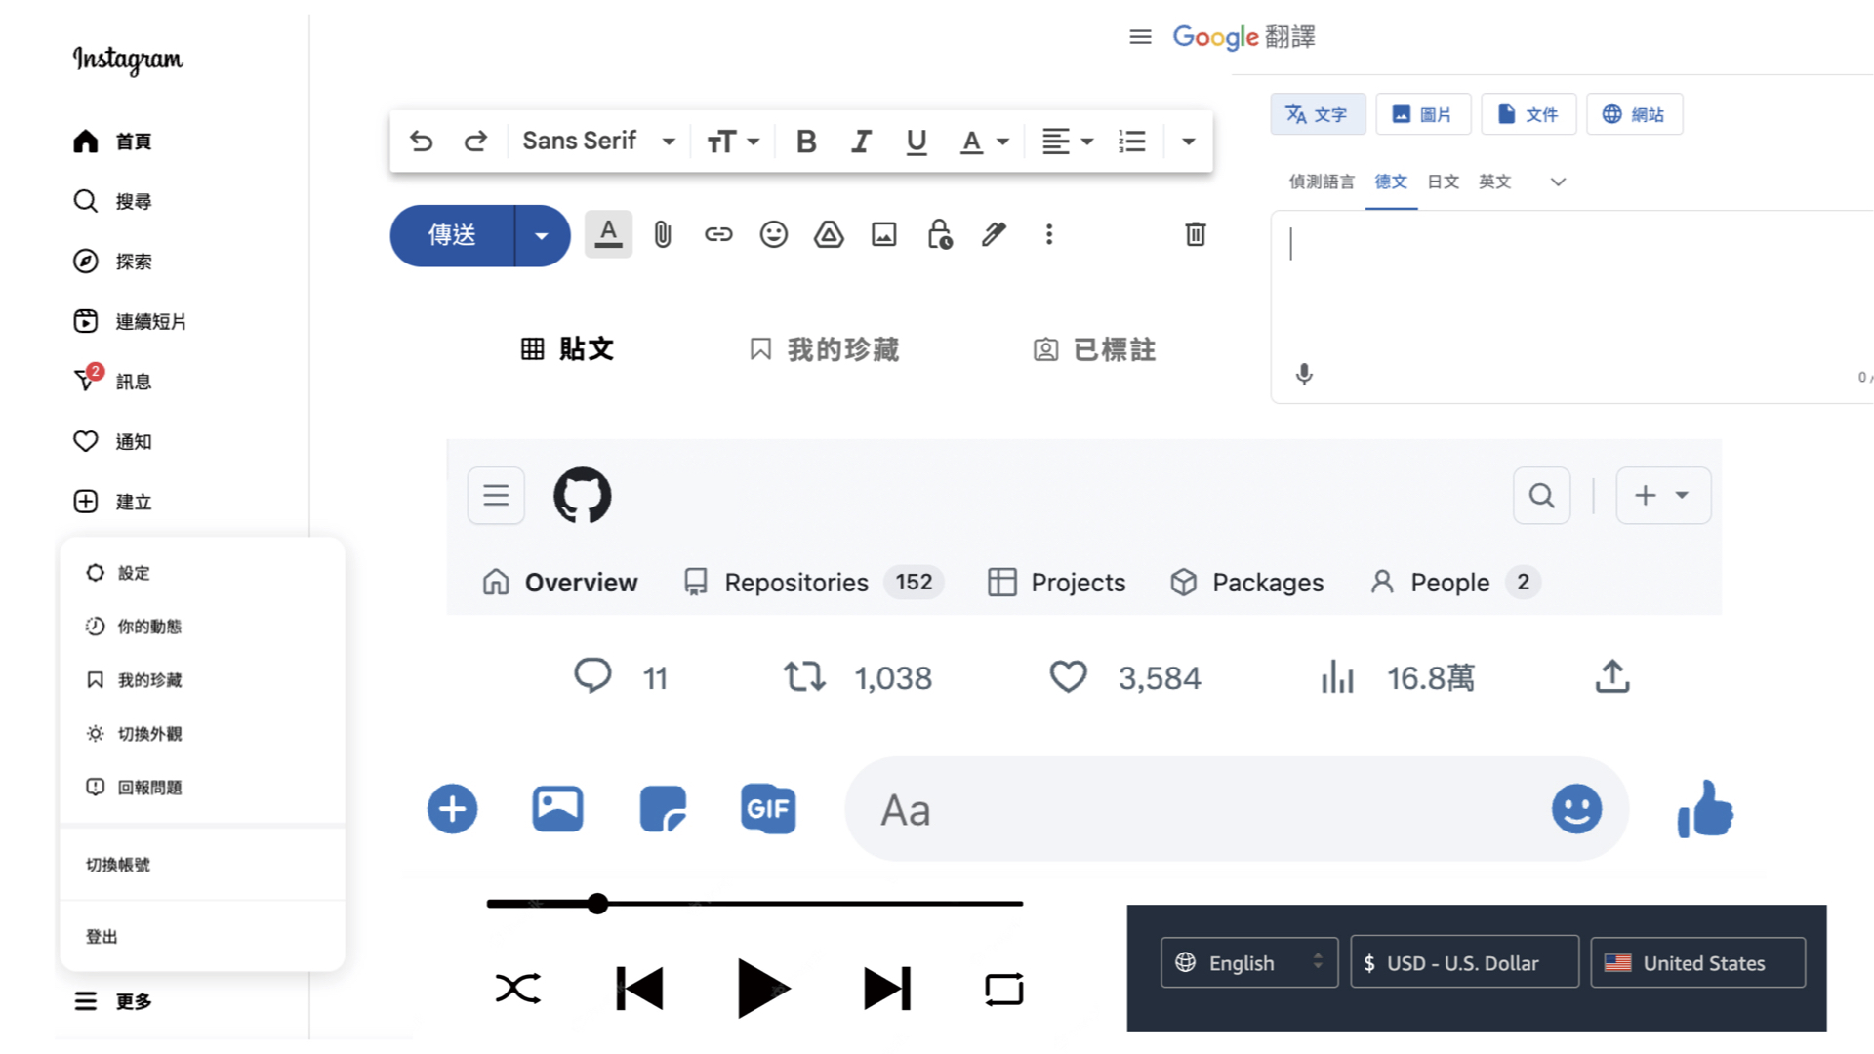1874x1054 pixels.
Task: Click the microphone icon in Google Translate
Action: tap(1304, 375)
